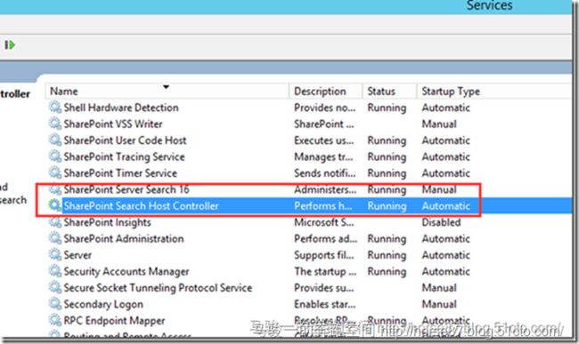Viewport: 579px width, 344px height.
Task: Click Manual startup type of SharePoint Server Search 16
Action: pos(439,189)
